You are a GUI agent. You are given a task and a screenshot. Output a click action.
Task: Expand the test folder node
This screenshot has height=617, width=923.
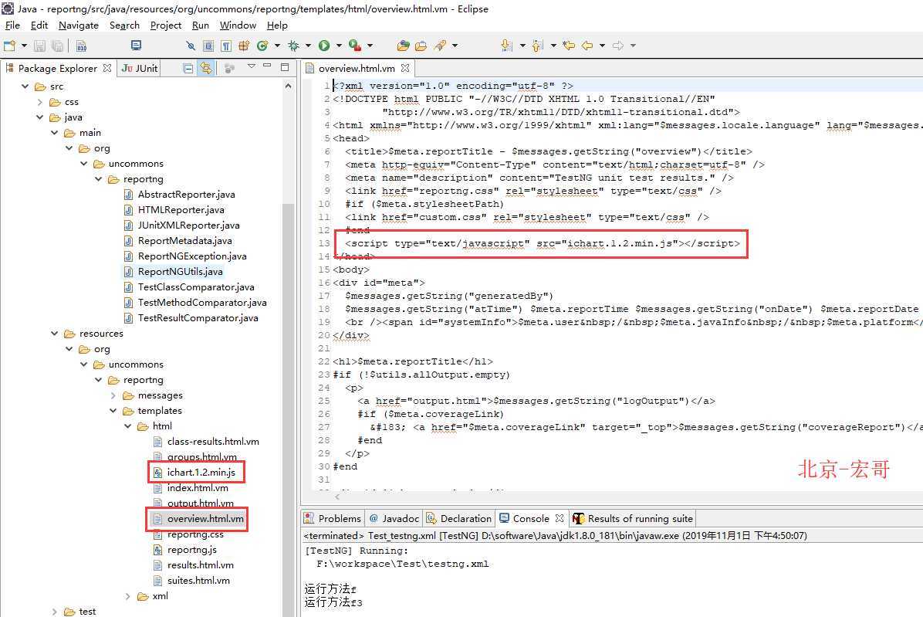point(54,612)
